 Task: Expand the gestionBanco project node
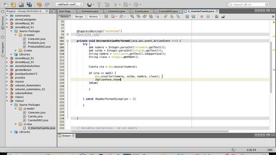7,70
